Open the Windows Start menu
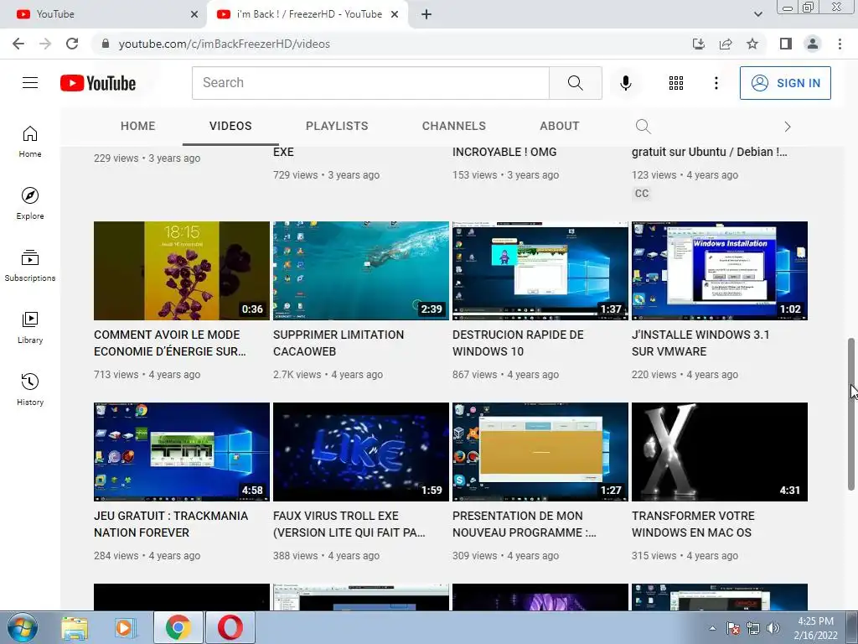858x644 pixels. coord(23,627)
